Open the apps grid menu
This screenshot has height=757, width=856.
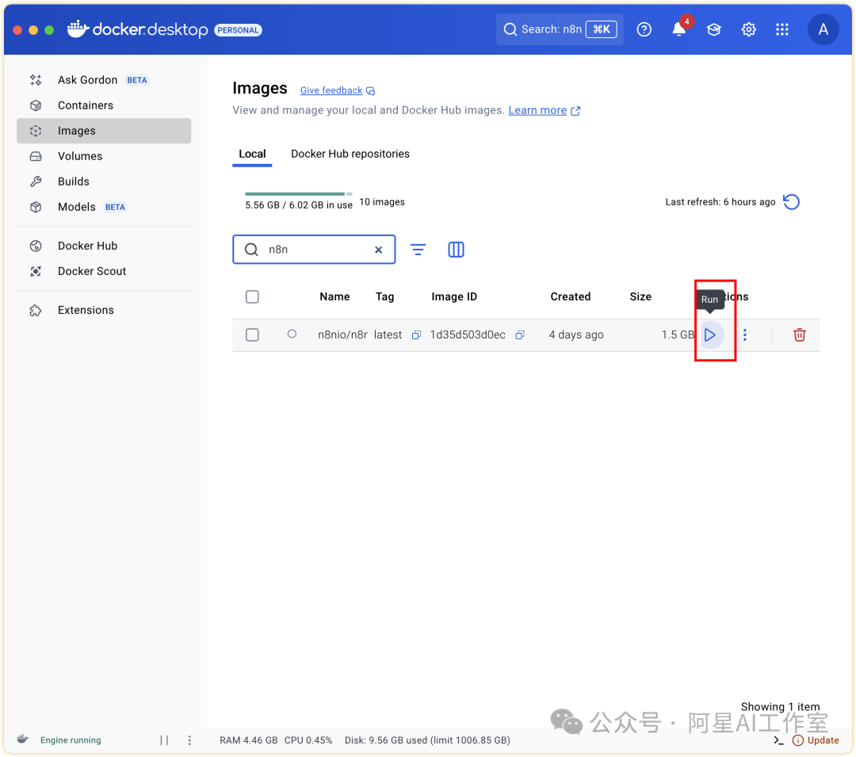(x=782, y=29)
